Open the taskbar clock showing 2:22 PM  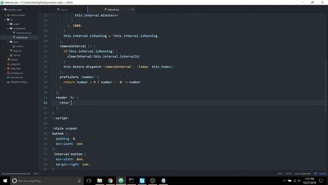pos(310,180)
